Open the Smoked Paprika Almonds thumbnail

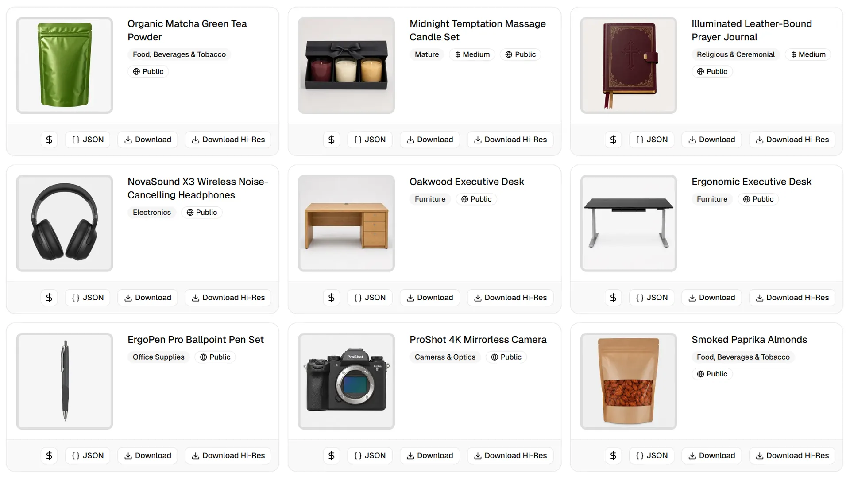pos(629,381)
